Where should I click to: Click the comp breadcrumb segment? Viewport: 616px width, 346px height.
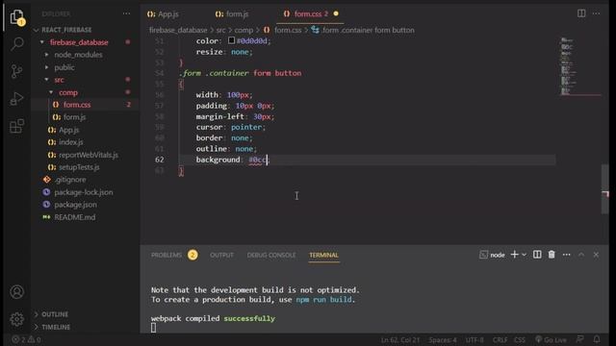[x=244, y=30]
